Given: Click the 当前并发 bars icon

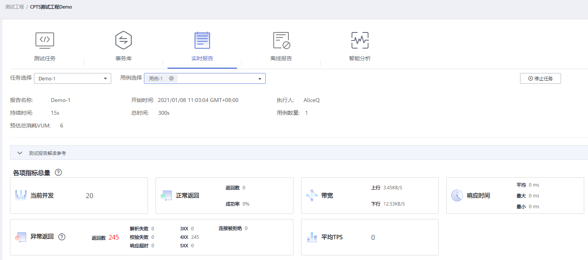Looking at the screenshot, I should [x=21, y=195].
